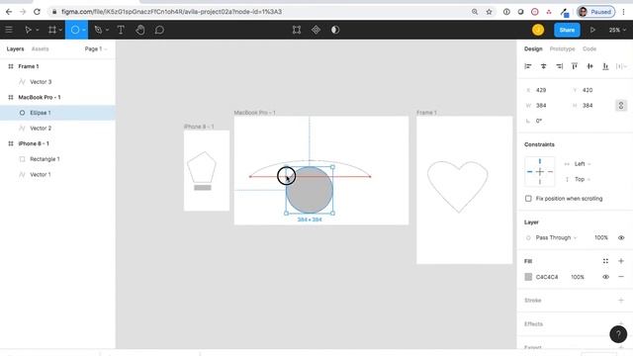Toggle constrain proportions lock

pos(621,106)
